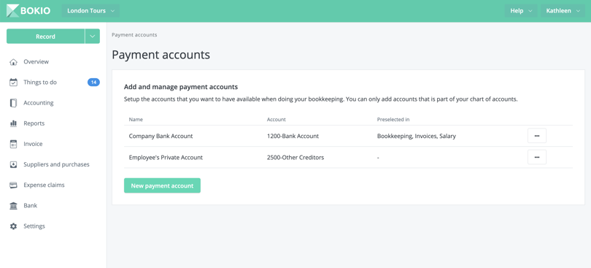Image resolution: width=591 pixels, height=268 pixels.
Task: Select the Accounting book icon
Action: (14, 103)
